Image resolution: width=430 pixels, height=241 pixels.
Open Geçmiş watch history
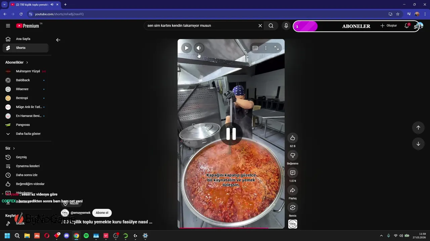[26, 157]
